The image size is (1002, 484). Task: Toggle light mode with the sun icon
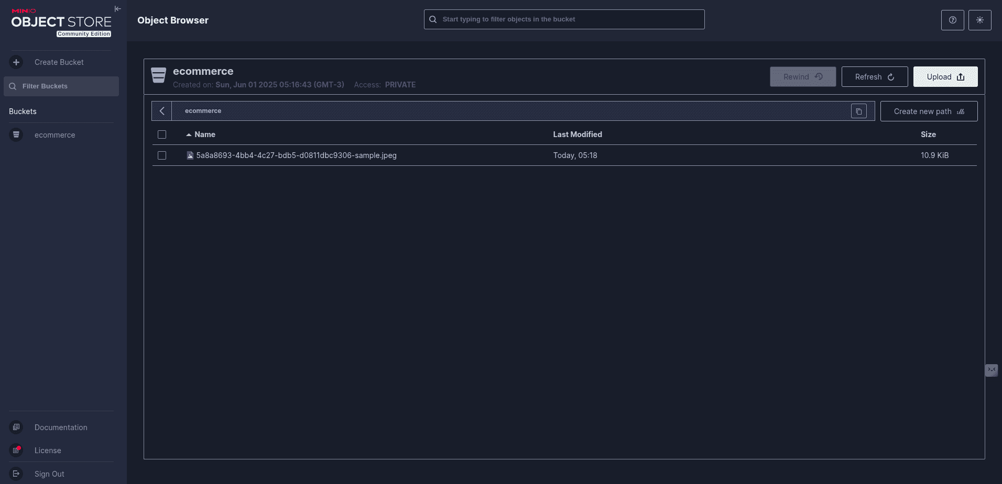click(x=979, y=20)
